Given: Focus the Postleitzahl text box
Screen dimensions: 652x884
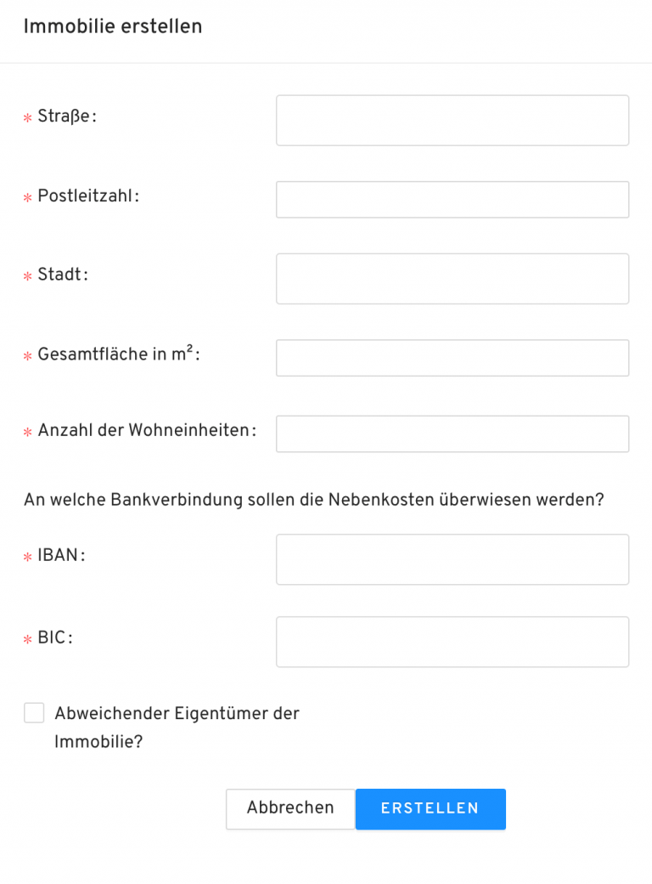Looking at the screenshot, I should (452, 199).
